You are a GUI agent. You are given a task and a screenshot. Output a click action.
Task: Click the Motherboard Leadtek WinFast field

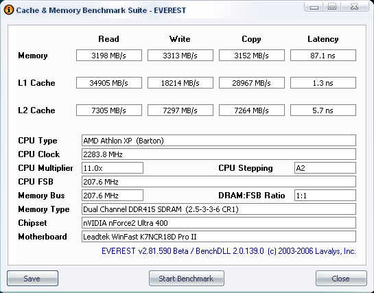tap(219, 237)
